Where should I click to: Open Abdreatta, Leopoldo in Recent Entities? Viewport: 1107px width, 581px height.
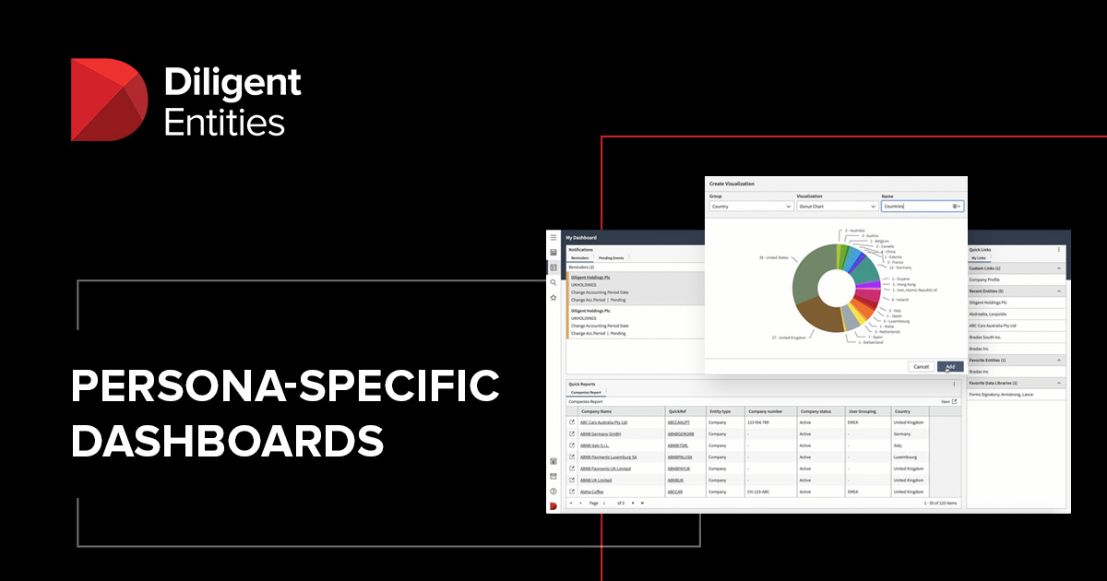pyautogui.click(x=987, y=314)
